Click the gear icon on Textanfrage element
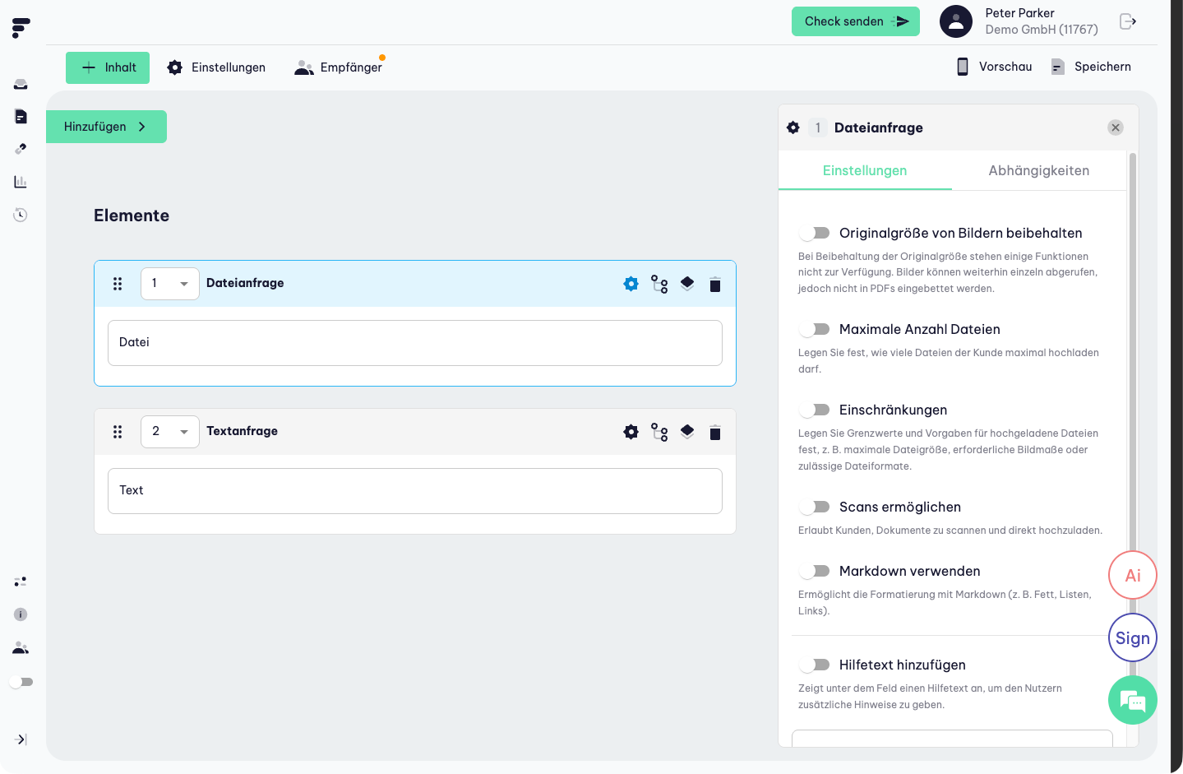Screen dimensions: 1183x774 [631, 432]
